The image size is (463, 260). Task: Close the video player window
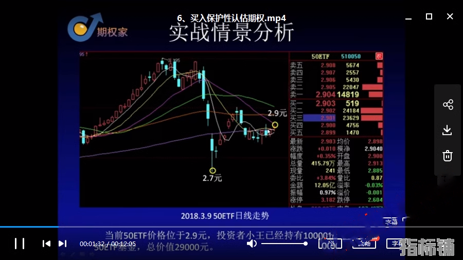tap(450, 16)
